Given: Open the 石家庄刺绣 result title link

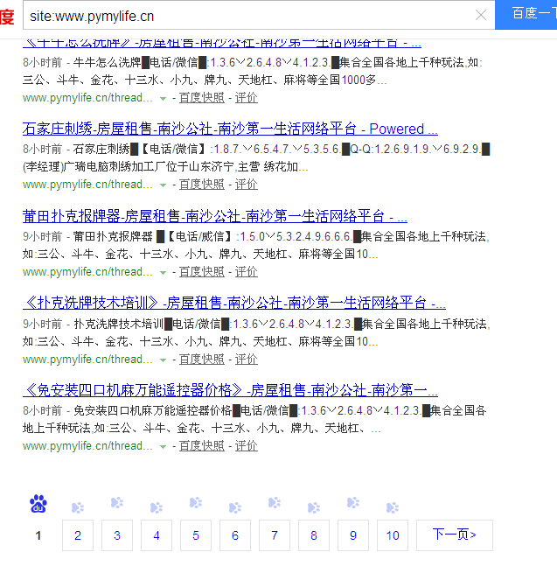Looking at the screenshot, I should 230,129.
